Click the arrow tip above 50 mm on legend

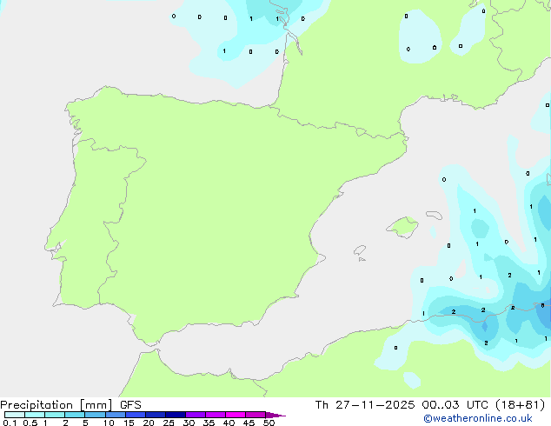(275, 415)
